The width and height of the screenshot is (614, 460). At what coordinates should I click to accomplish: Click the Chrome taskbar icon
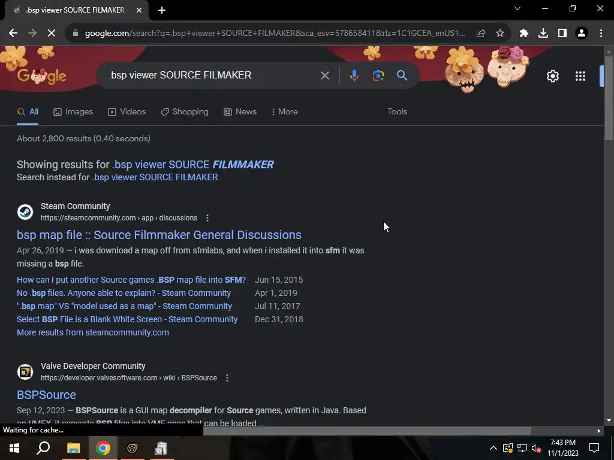click(103, 448)
